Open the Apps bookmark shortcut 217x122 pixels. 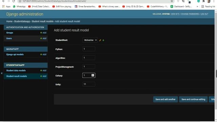coord(6,6)
